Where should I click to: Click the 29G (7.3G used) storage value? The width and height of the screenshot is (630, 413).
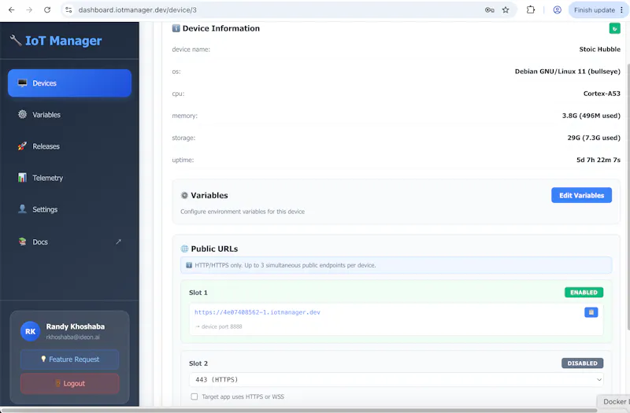pos(594,138)
